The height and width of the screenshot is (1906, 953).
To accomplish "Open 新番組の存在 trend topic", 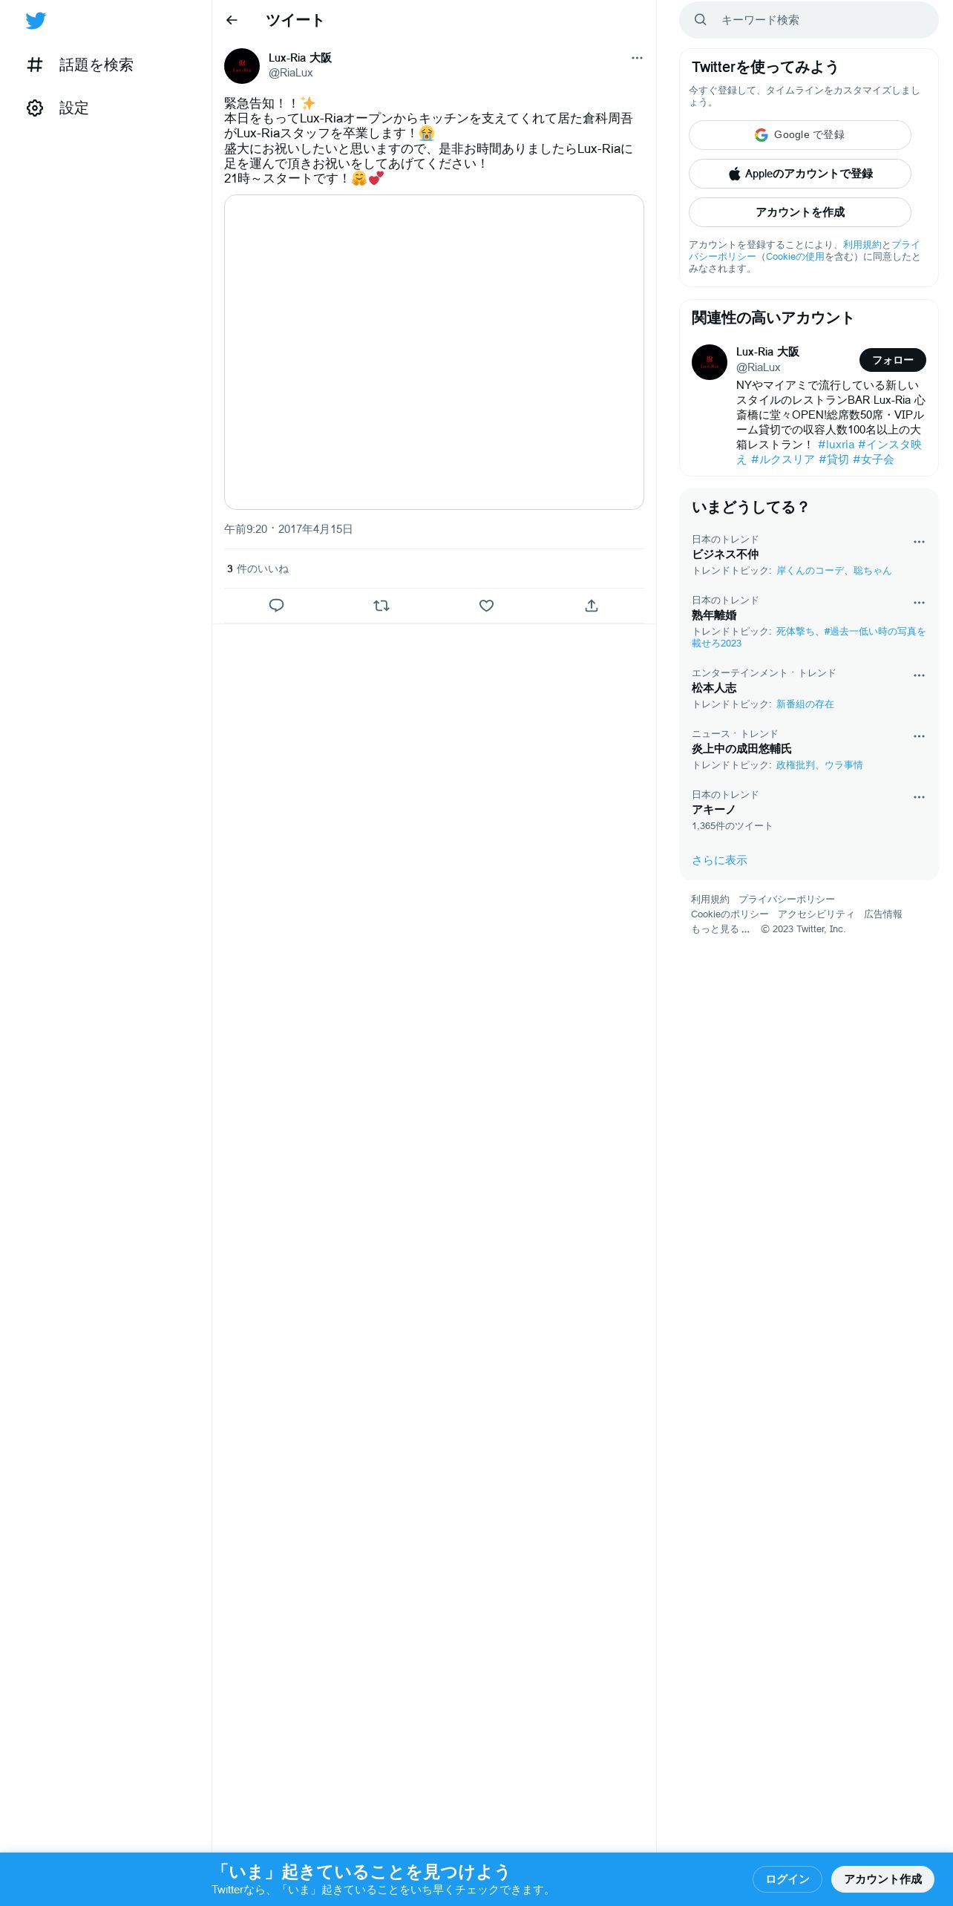I will 805,704.
